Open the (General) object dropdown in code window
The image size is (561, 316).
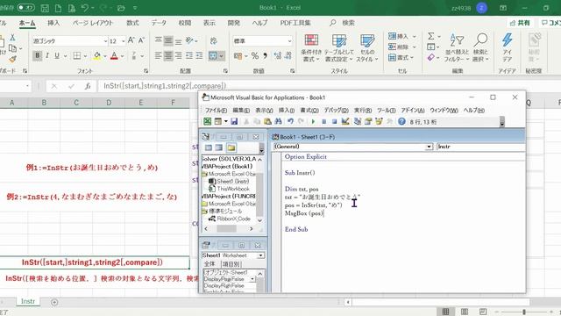(x=429, y=147)
